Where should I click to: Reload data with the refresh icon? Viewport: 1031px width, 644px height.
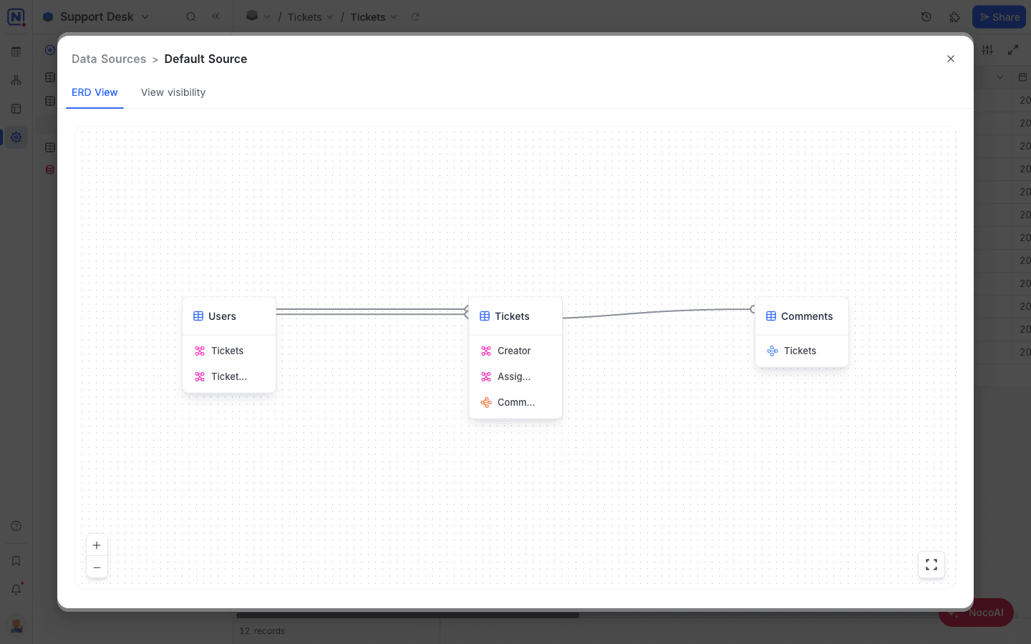pos(415,16)
